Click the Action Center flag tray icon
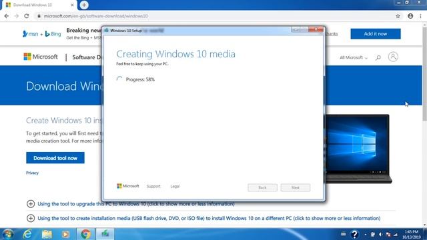427x240 pixels. point(388,235)
